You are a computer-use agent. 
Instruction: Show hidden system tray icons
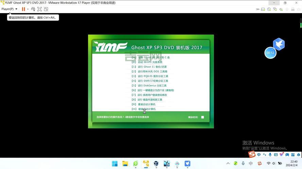pos(228,164)
